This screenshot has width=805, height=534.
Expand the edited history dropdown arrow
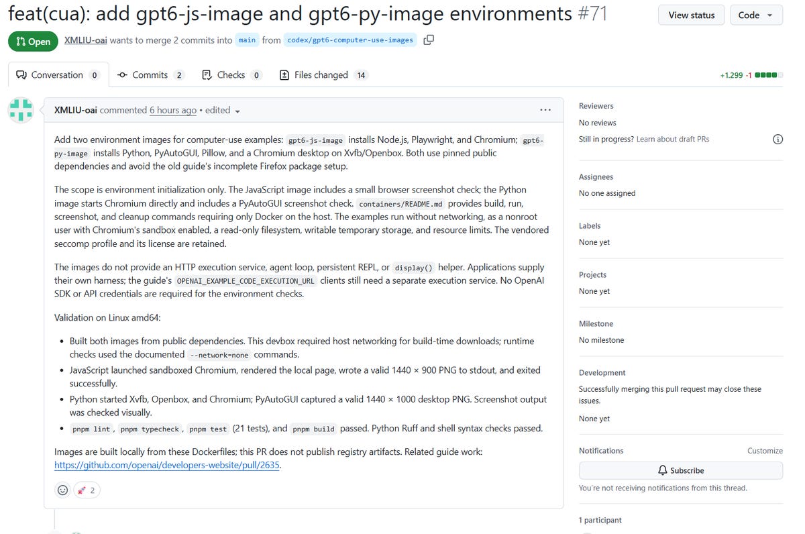click(x=237, y=111)
